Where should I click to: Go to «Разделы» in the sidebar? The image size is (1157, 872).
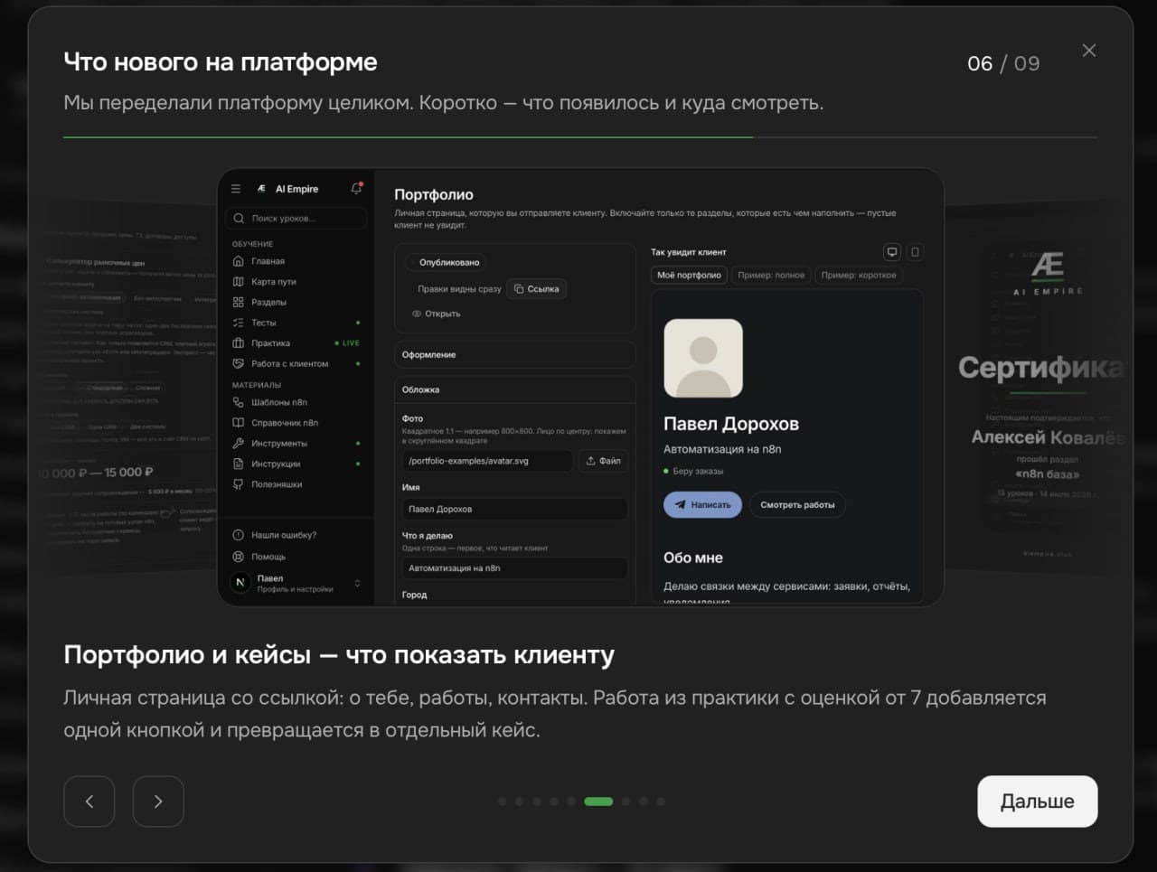pos(296,303)
